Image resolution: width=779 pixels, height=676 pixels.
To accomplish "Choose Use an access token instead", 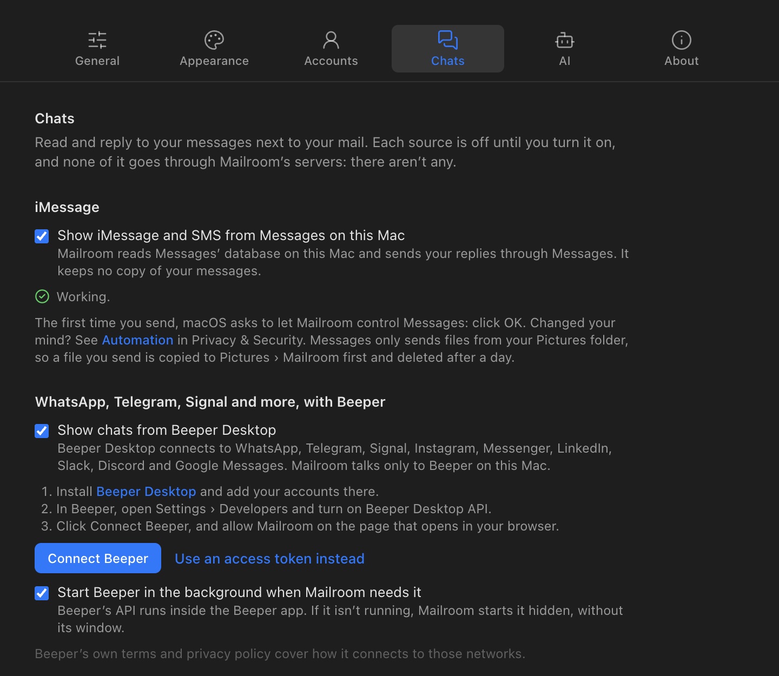I will 269,559.
